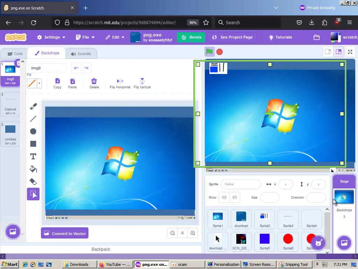The width and height of the screenshot is (358, 269).
Task: Select the Fill bucket tool
Action: (x=33, y=169)
